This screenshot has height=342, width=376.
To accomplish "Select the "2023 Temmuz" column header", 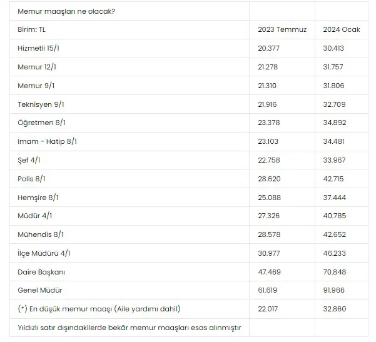I will point(282,30).
